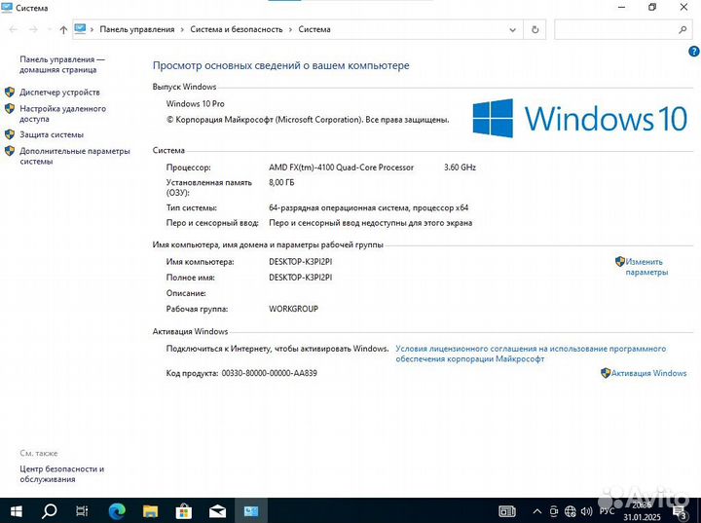This screenshot has width=701, height=523.
Task: Click the up arrow navigation button
Action: pos(63,29)
